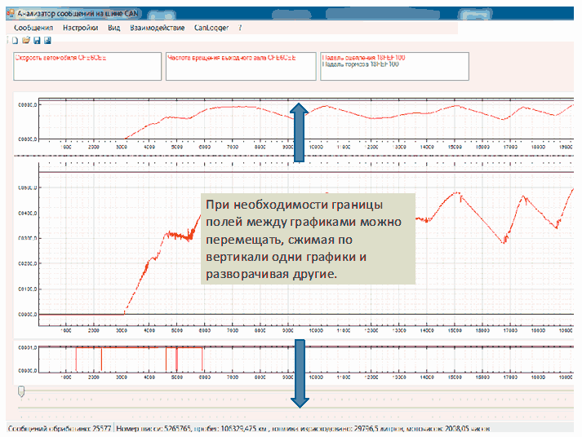Open the Взаимодействие menu

pyautogui.click(x=157, y=27)
